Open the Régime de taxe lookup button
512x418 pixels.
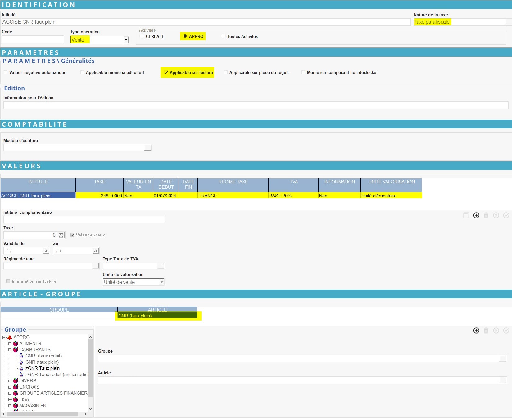coord(96,266)
